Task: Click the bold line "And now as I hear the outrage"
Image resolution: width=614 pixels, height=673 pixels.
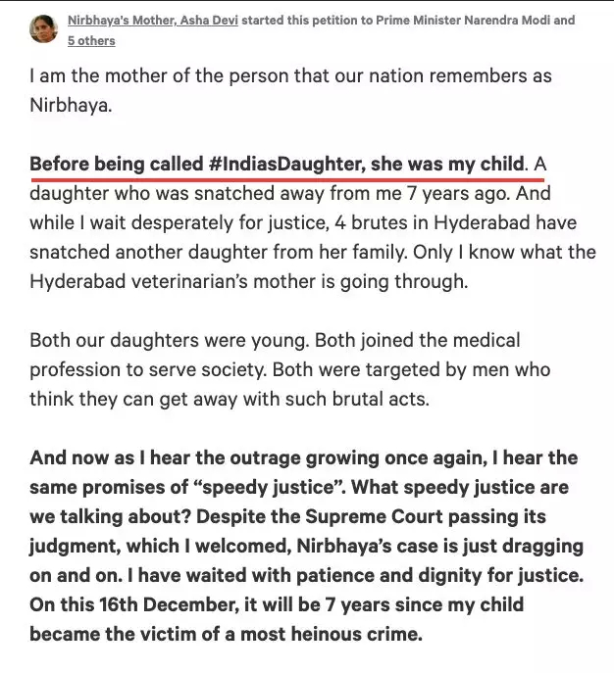Action: (x=204, y=458)
